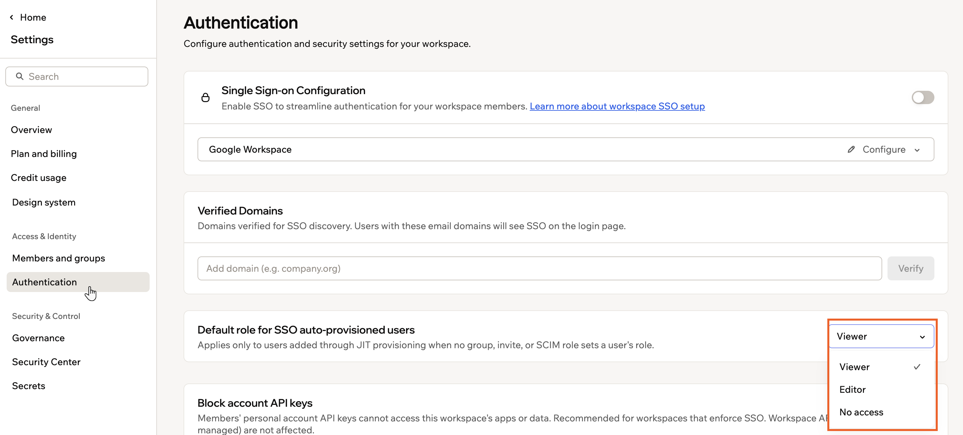Select the Authentication sidebar item
This screenshot has width=963, height=435.
(78, 282)
